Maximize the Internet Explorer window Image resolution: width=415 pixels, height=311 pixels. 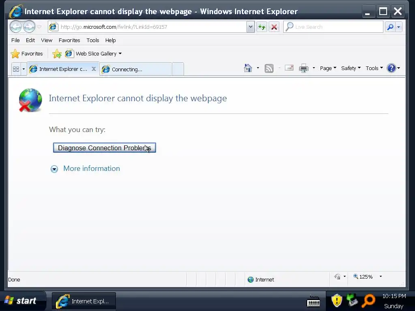pyautogui.click(x=383, y=12)
